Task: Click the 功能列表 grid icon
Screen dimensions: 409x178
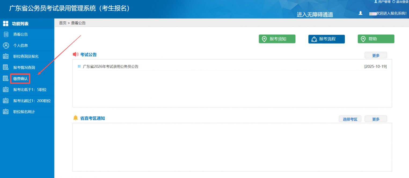Action: 6,24
